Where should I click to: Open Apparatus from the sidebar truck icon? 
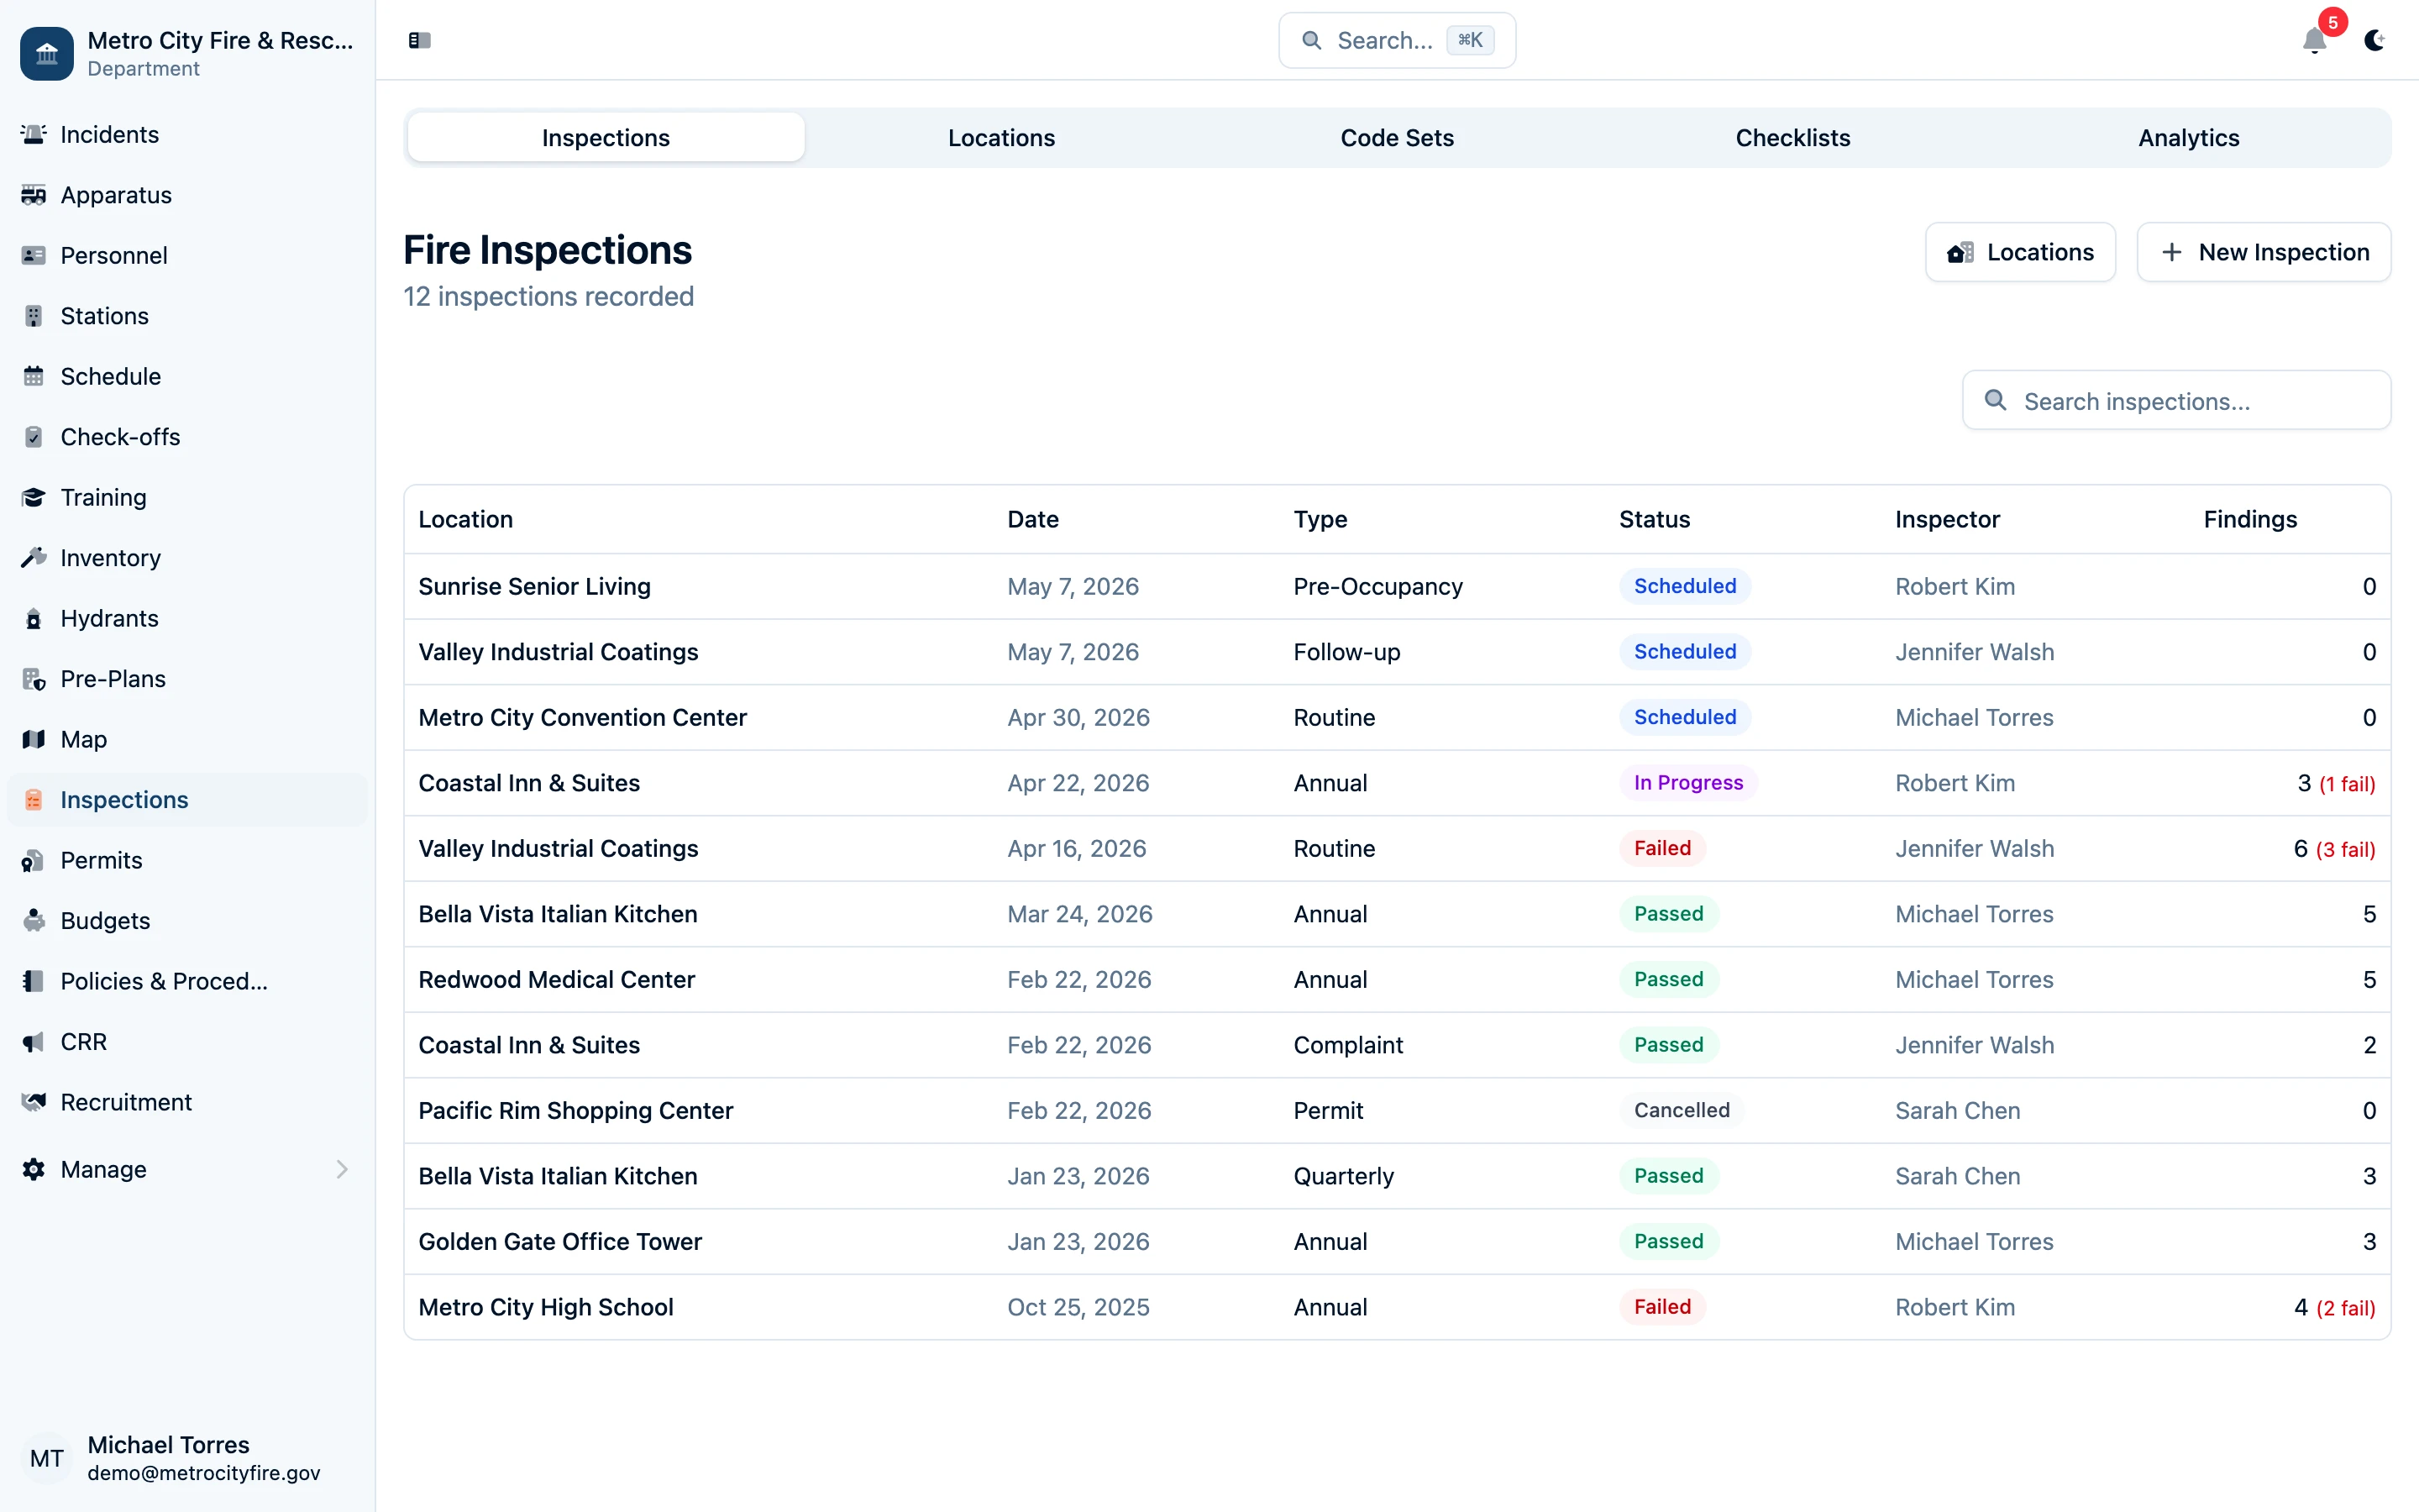34,195
